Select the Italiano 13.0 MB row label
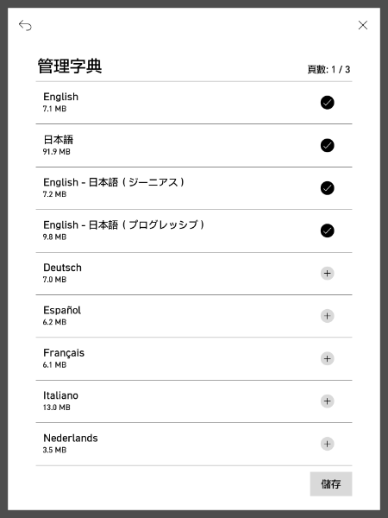Viewport: 388px width, 518px height. pos(60,401)
